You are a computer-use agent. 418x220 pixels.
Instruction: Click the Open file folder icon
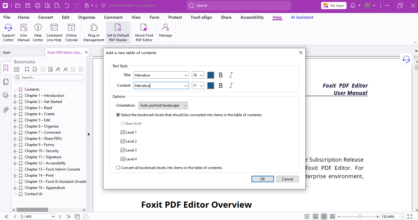[18, 6]
